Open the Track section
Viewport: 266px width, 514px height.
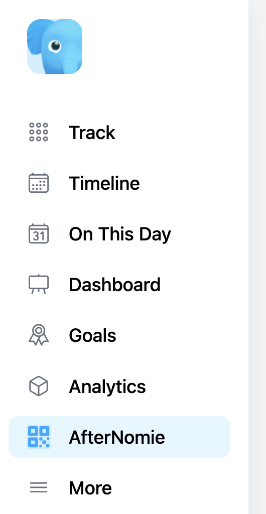(119, 132)
